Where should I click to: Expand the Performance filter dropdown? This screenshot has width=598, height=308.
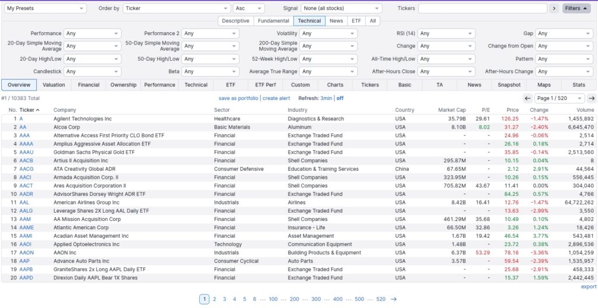tap(92, 33)
